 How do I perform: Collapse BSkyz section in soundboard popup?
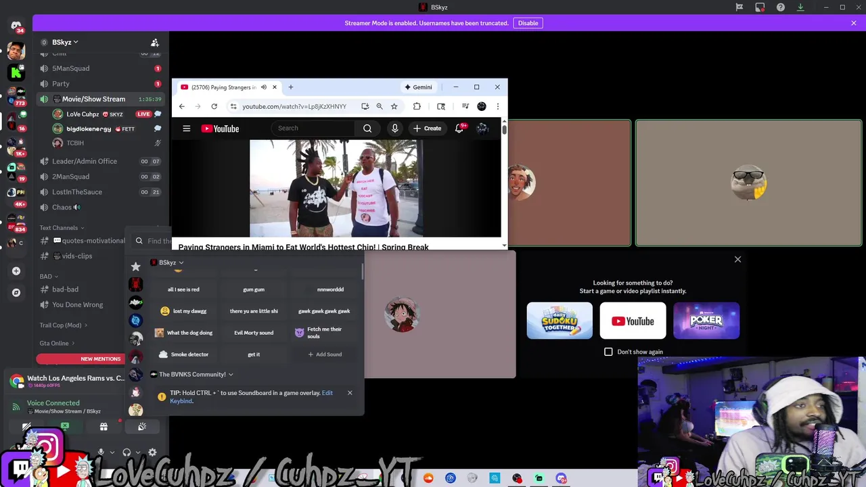[x=167, y=262]
